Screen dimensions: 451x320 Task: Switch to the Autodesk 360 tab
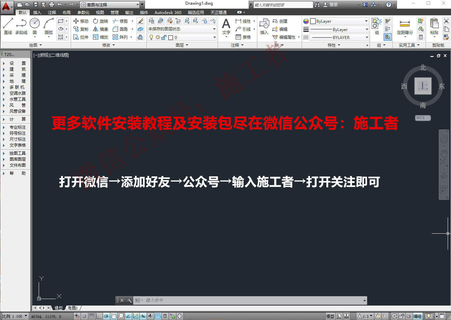tap(168, 12)
